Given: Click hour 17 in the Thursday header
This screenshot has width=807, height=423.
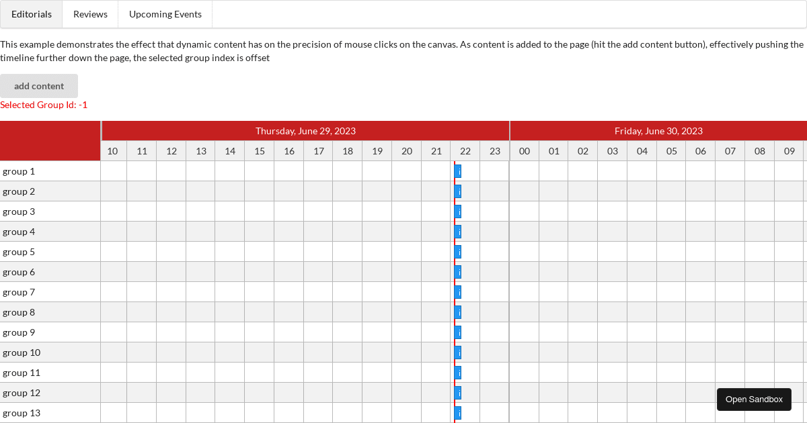Looking at the screenshot, I should tap(319, 151).
